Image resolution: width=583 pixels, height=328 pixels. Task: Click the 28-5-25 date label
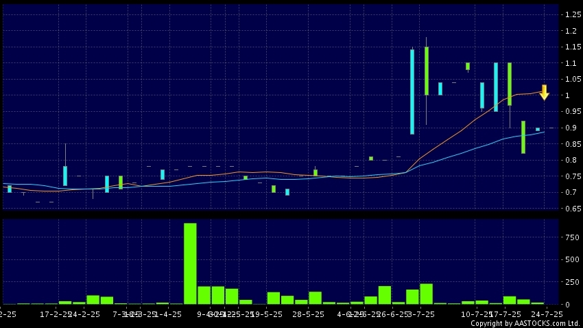click(x=308, y=314)
